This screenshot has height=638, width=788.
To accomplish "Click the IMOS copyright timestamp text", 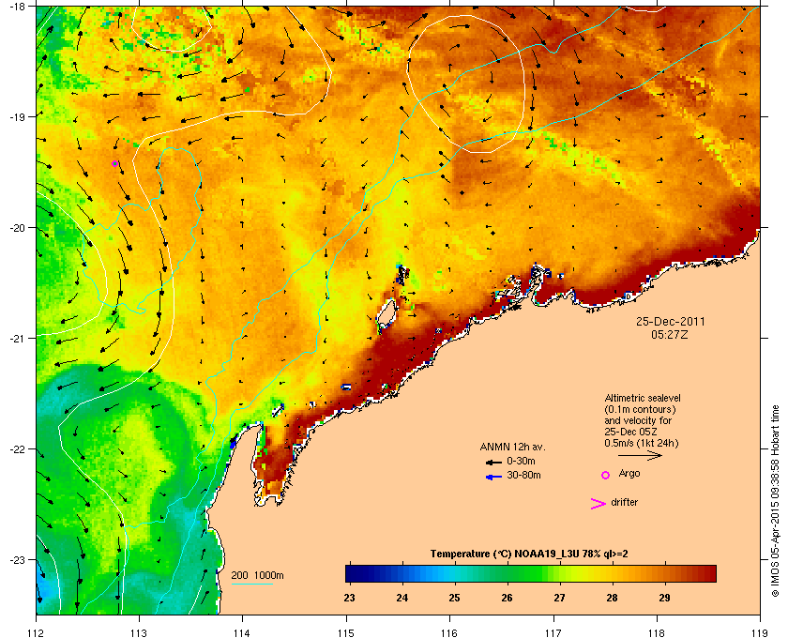I will [x=776, y=503].
